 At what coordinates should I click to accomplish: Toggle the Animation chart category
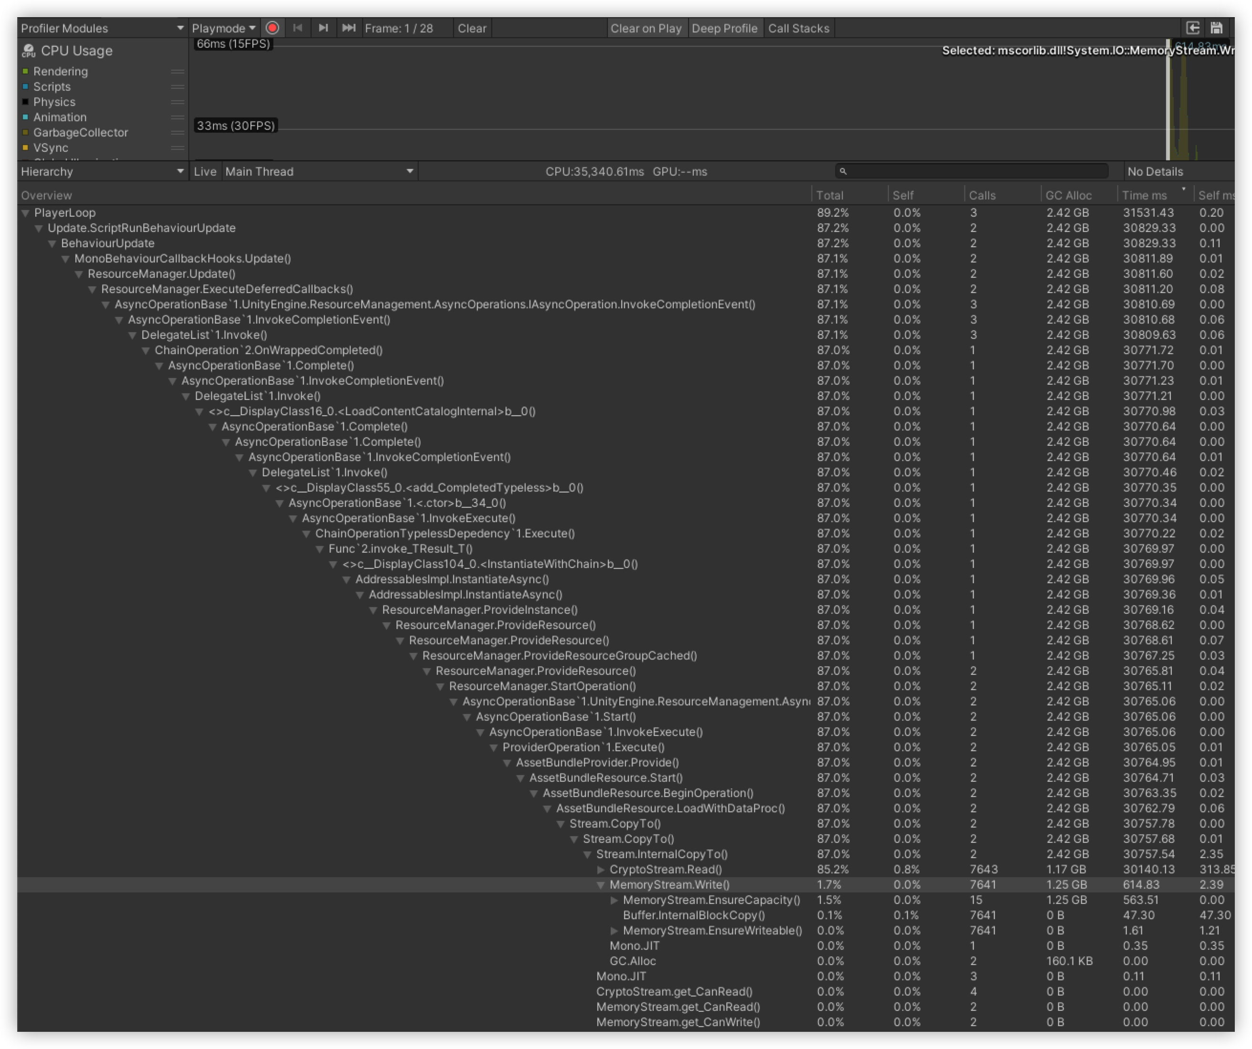tap(26, 117)
